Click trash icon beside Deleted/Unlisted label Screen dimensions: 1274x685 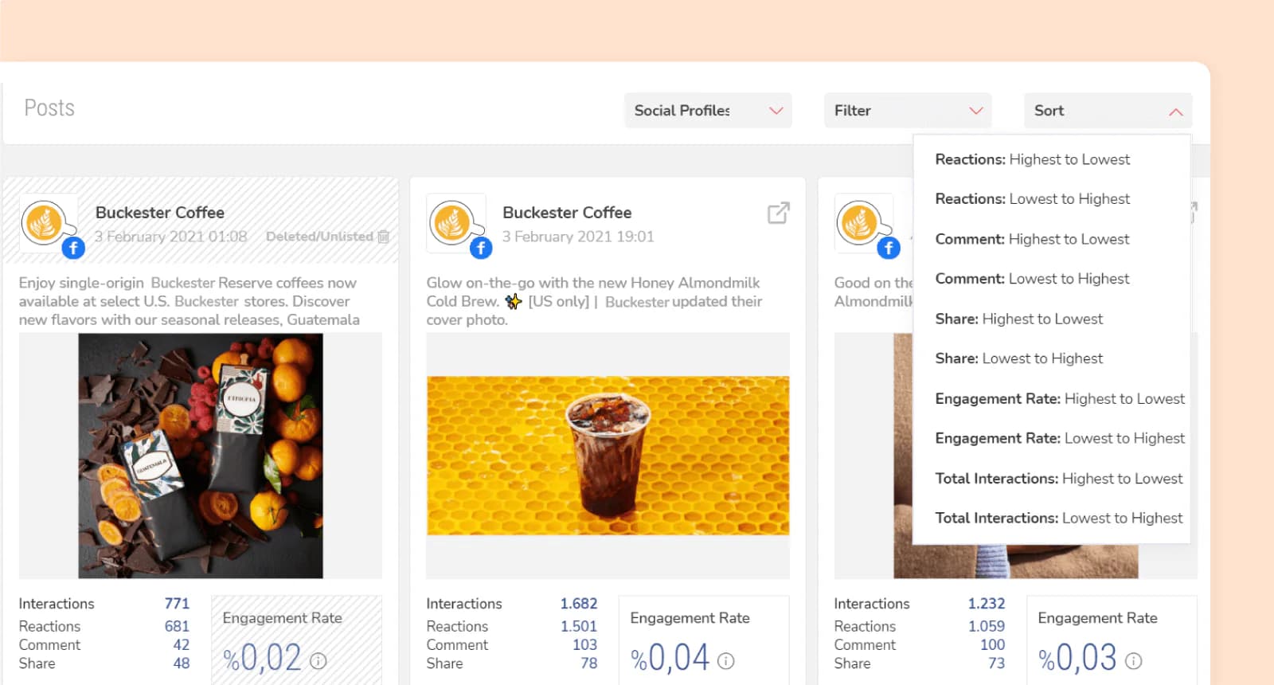point(384,237)
